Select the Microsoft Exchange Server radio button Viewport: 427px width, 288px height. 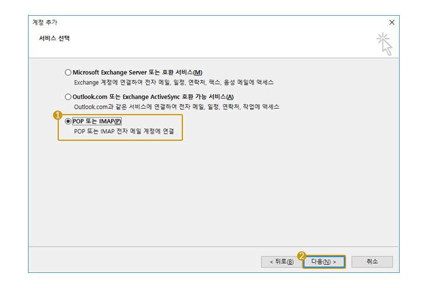(68, 72)
